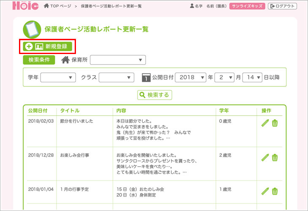The height and width of the screenshot is (211, 308).
Task: Edit the お楽しみ会行事 report with pencil icon
Action: pos(265,157)
